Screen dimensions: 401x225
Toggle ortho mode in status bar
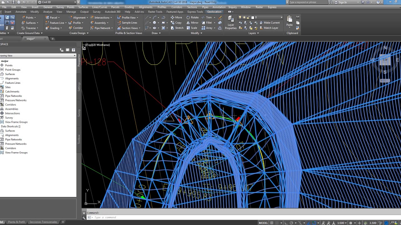(x=286, y=223)
